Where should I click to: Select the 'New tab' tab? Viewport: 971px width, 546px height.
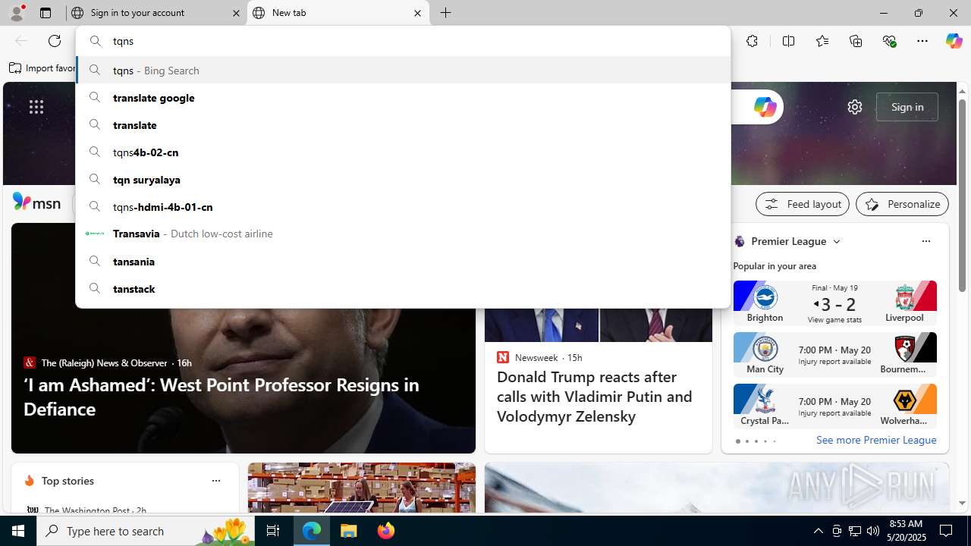[338, 13]
